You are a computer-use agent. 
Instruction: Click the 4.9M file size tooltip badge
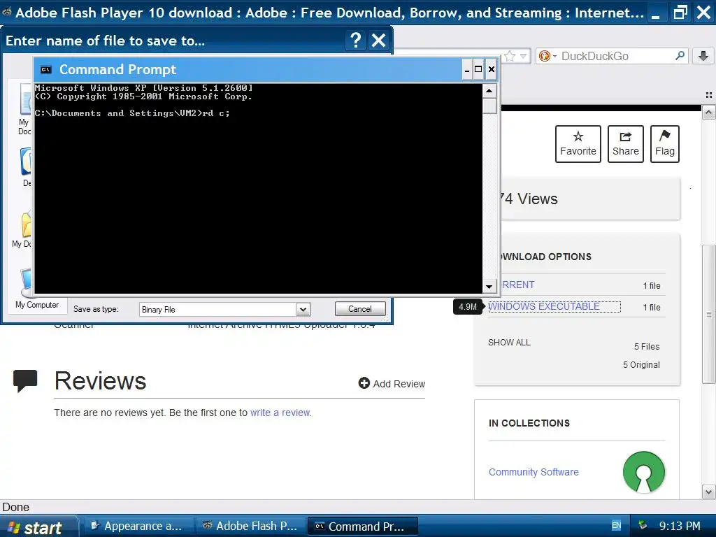(x=468, y=306)
